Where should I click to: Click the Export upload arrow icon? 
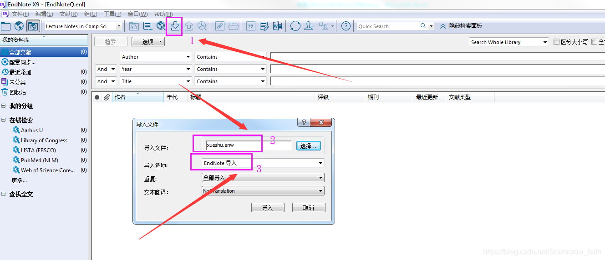pos(188,26)
